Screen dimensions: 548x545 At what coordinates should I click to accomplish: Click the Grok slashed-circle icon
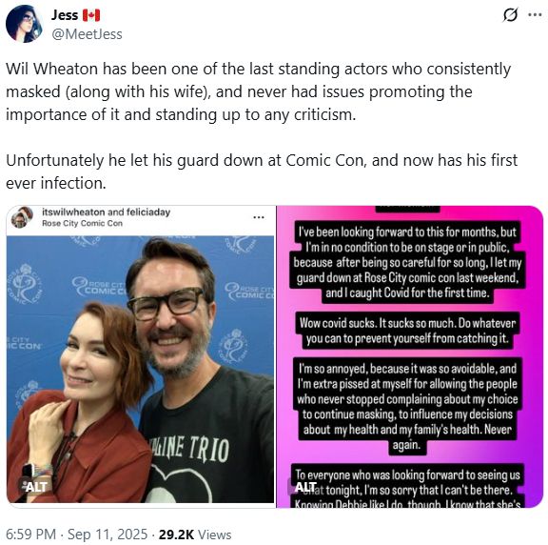pyautogui.click(x=510, y=15)
